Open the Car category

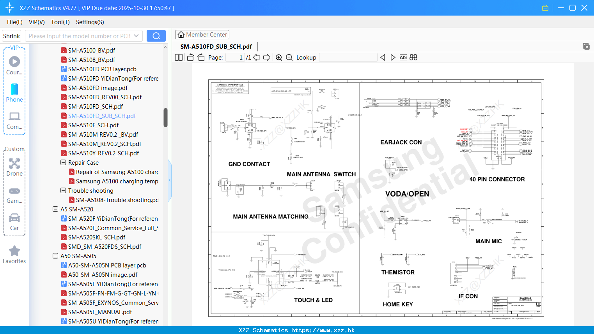[14, 221]
